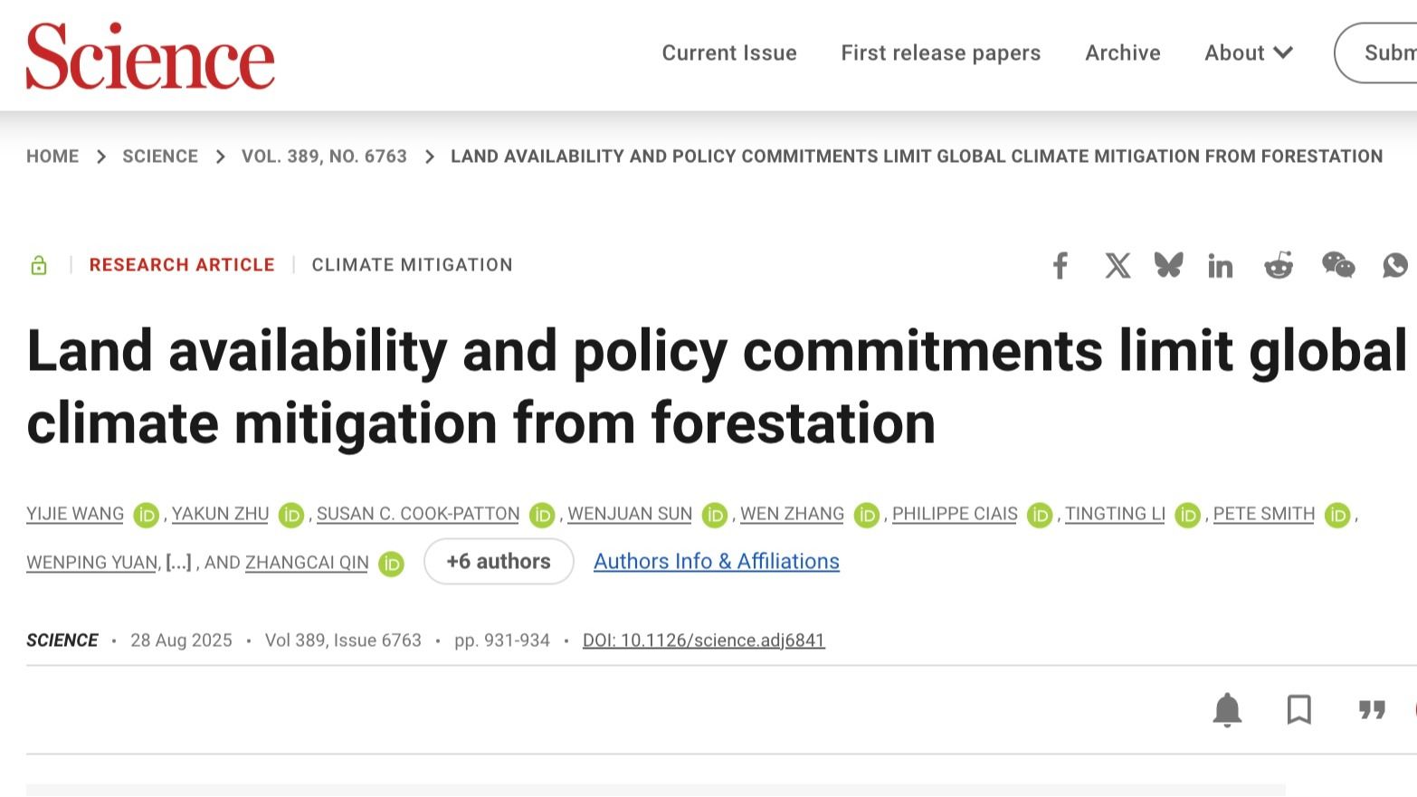Screen dimensions: 1417x797
Task: Open Yijie Wang's ORCID icon
Action: [146, 516]
